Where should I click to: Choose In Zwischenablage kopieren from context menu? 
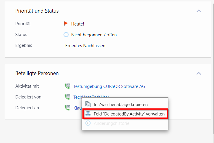(125, 105)
